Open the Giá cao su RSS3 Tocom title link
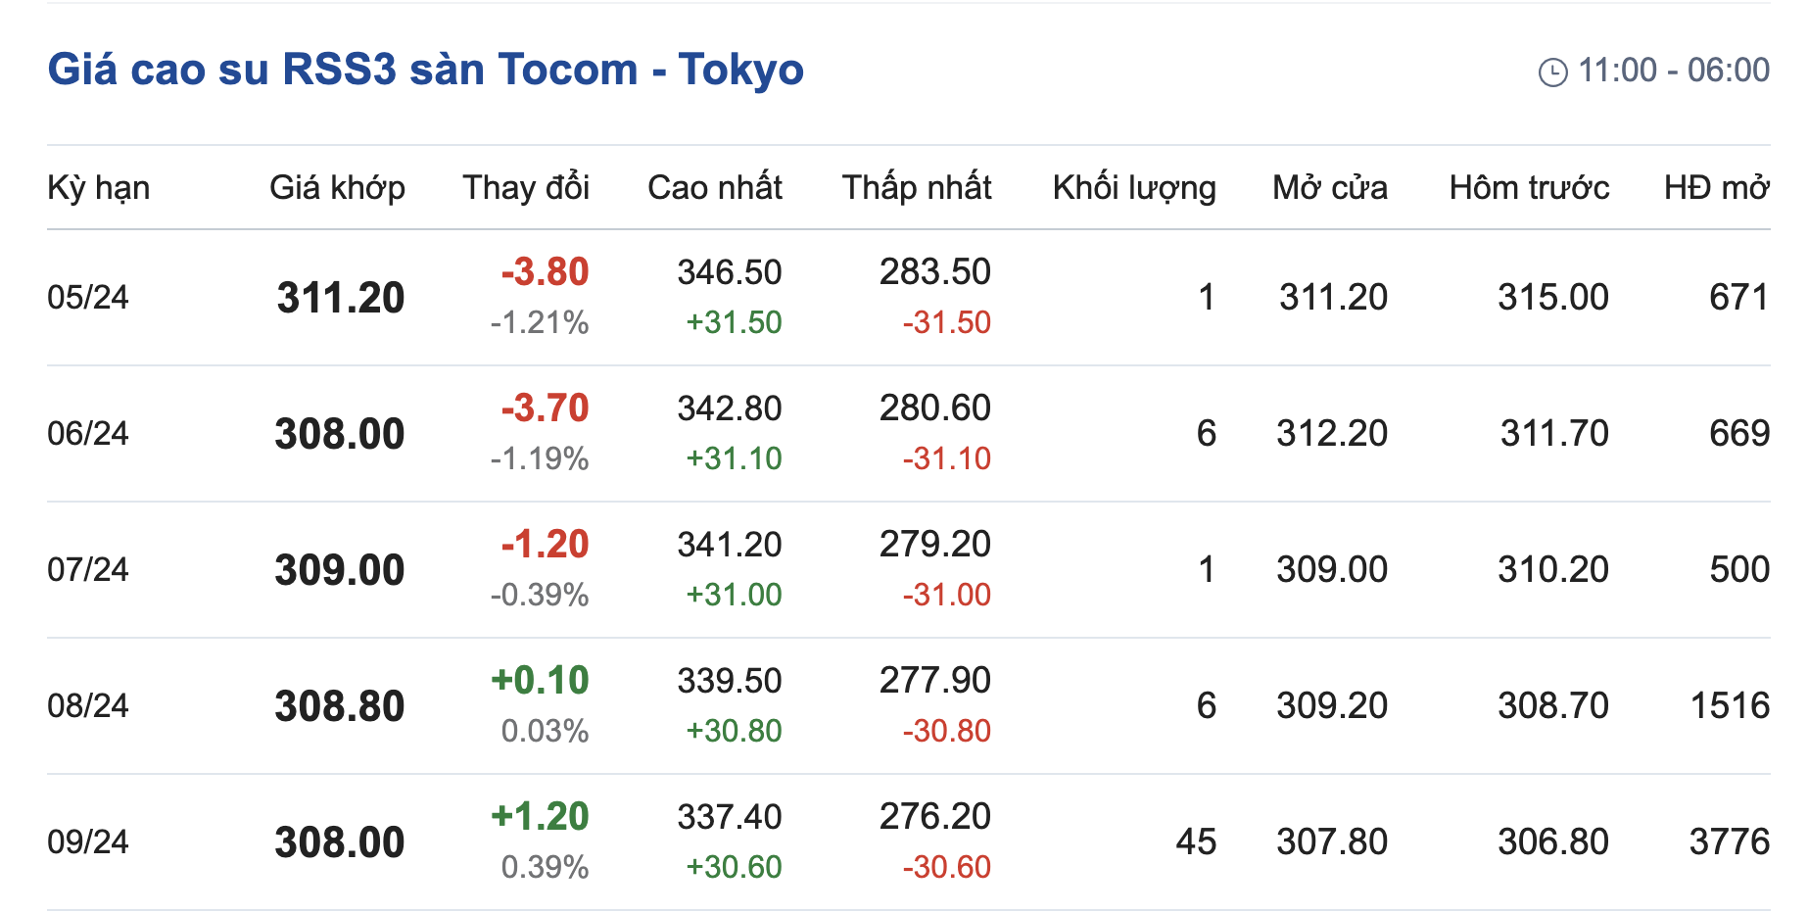 (425, 70)
